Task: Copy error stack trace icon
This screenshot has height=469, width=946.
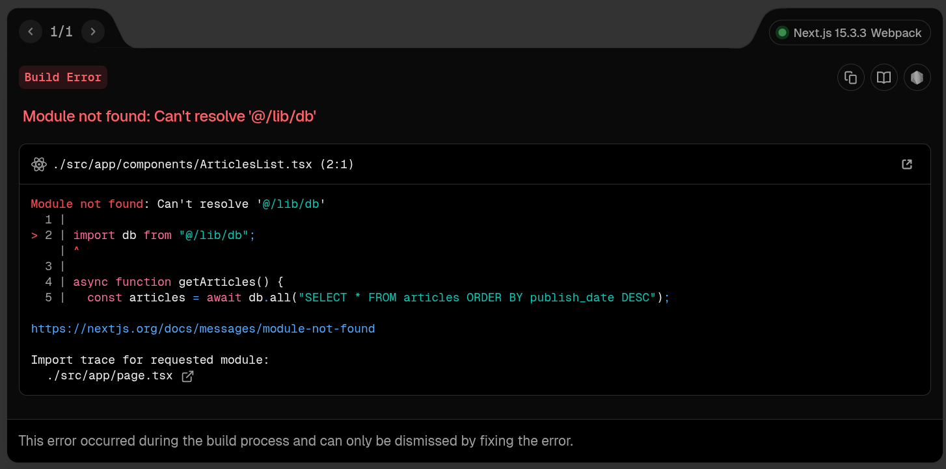Action: (x=850, y=78)
